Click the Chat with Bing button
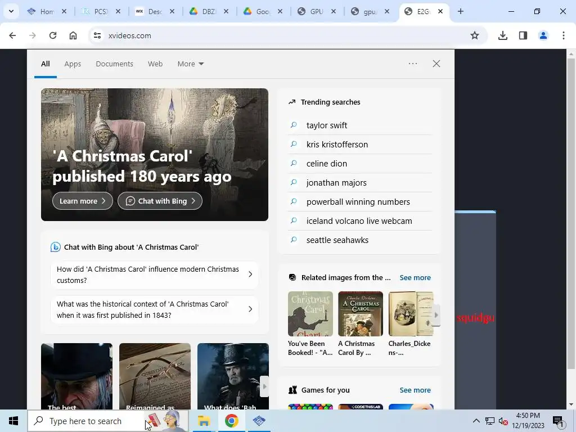 click(x=160, y=201)
